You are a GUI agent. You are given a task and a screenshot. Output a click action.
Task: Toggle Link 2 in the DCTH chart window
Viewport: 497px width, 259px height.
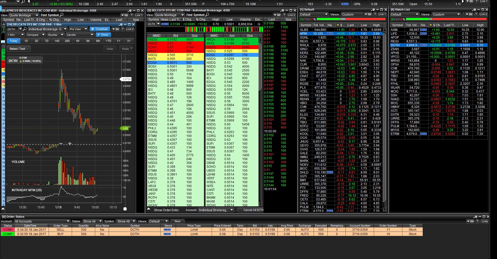pos(130,29)
